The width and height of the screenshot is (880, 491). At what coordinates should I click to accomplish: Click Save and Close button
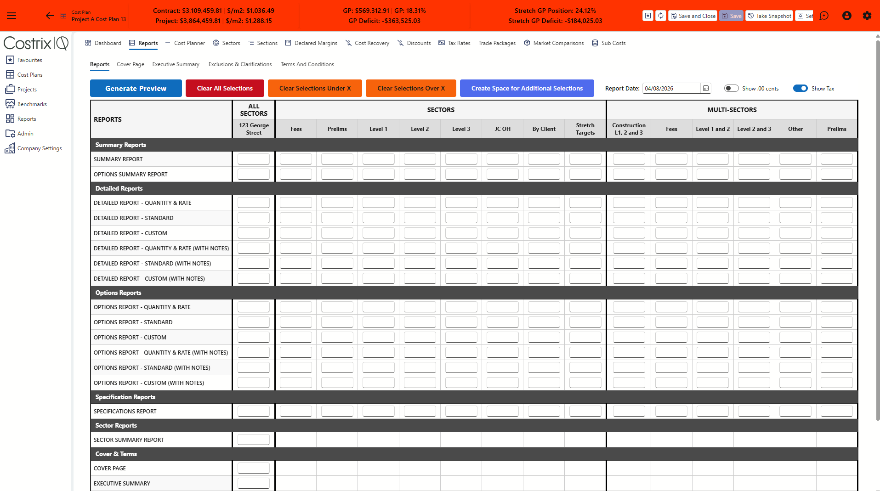[x=693, y=16]
